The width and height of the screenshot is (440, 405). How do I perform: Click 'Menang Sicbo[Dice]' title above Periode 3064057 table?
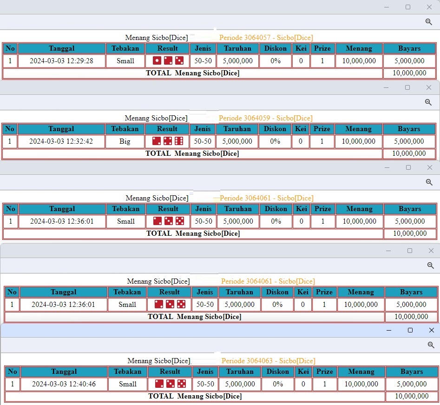tap(157, 38)
